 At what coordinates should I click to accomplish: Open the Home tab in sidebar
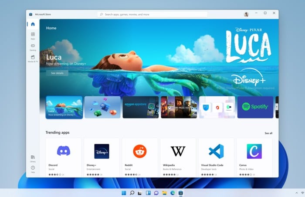pyautogui.click(x=33, y=24)
